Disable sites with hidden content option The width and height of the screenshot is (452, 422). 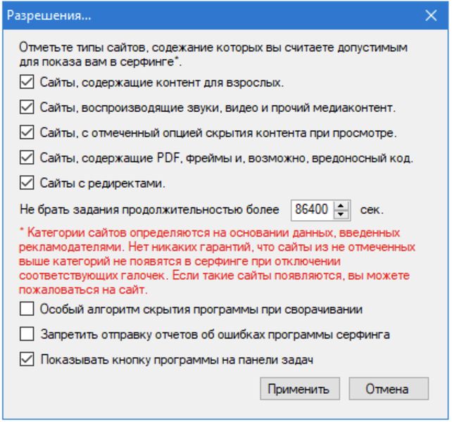coord(27,133)
